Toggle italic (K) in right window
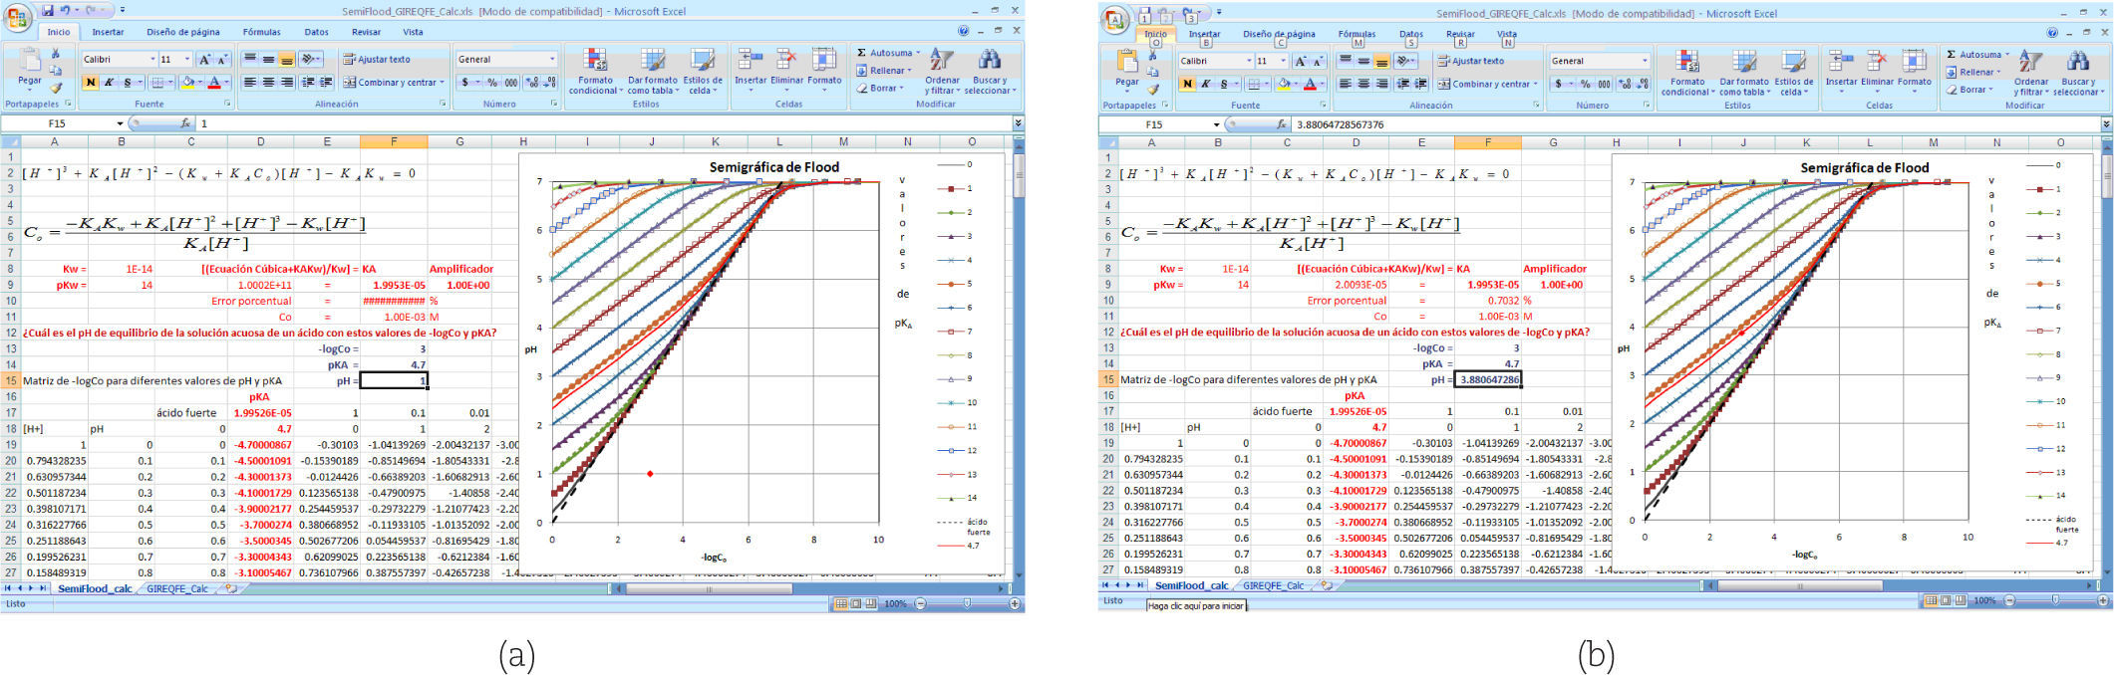2114x675 pixels. pyautogui.click(x=1205, y=85)
